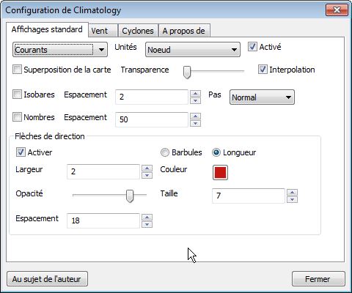Toggle the Activé checkbox
352x293 pixels.
(x=252, y=46)
